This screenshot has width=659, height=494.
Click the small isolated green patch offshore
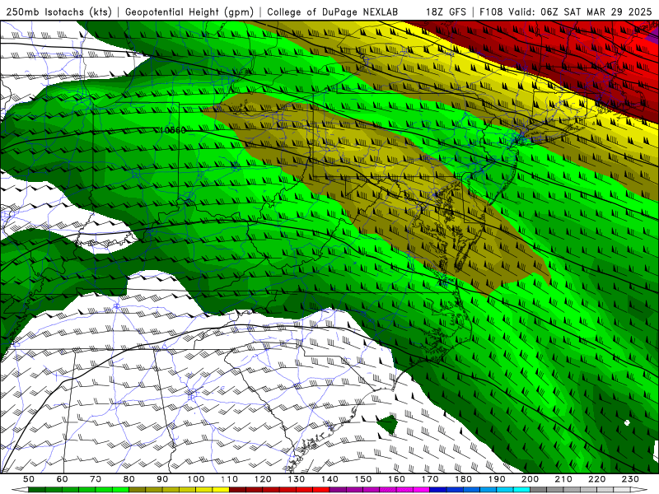[x=387, y=424]
